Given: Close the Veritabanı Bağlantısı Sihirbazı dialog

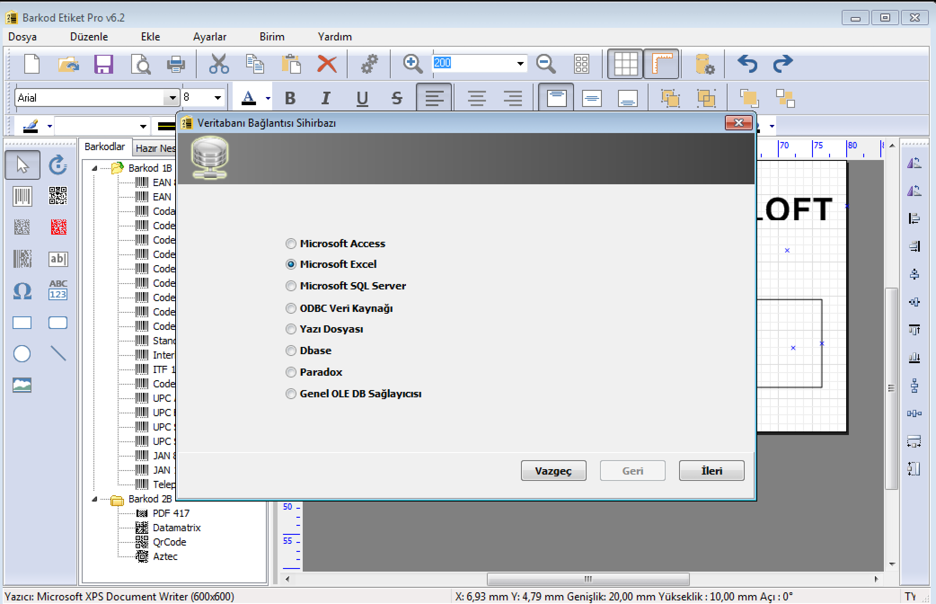Looking at the screenshot, I should point(738,123).
